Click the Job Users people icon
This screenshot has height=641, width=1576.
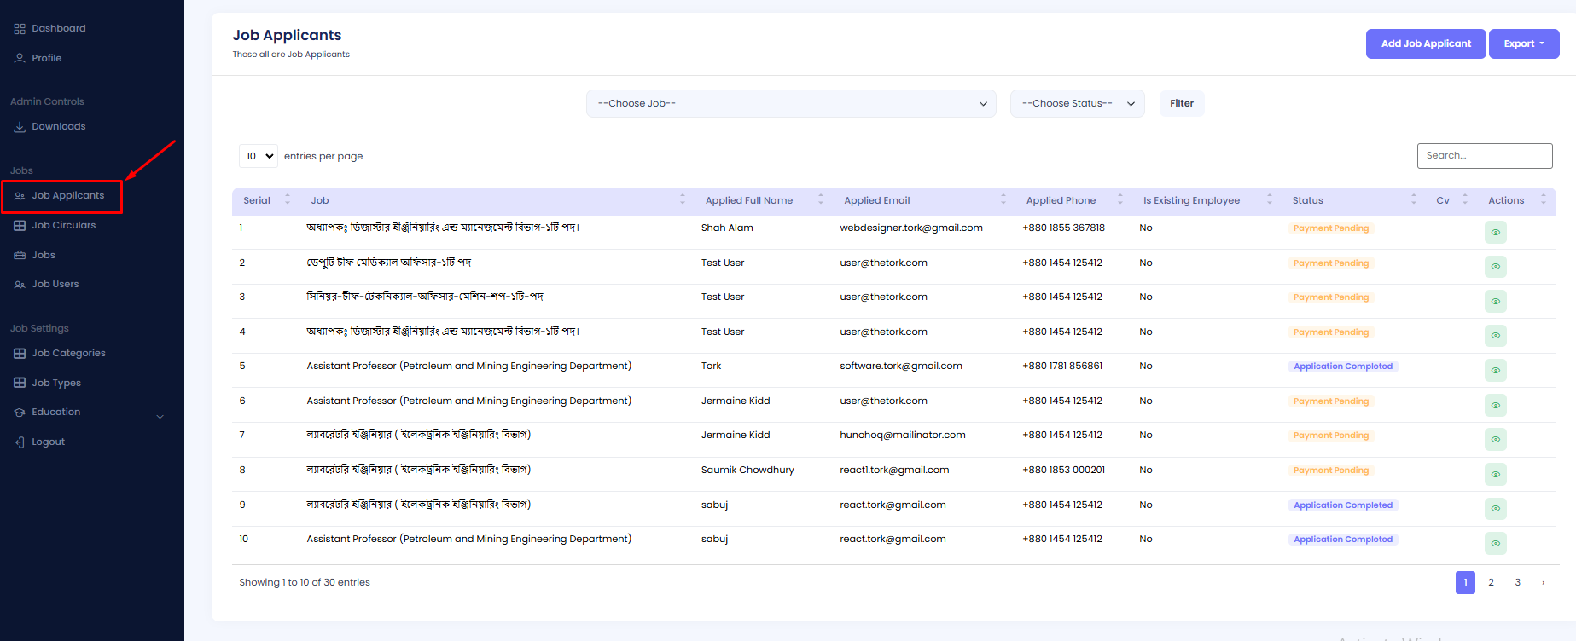click(20, 285)
